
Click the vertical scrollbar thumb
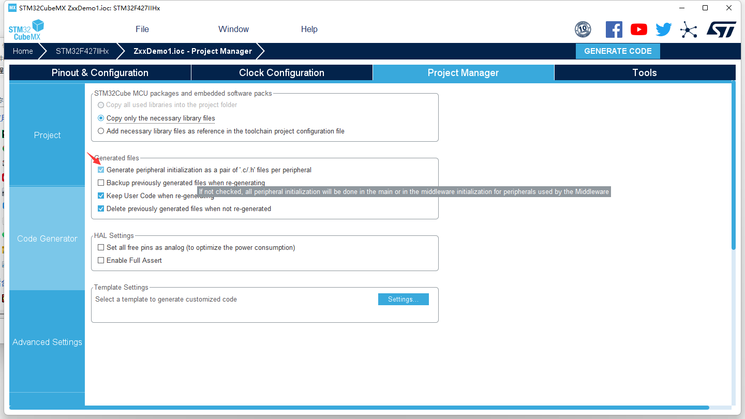point(734,166)
